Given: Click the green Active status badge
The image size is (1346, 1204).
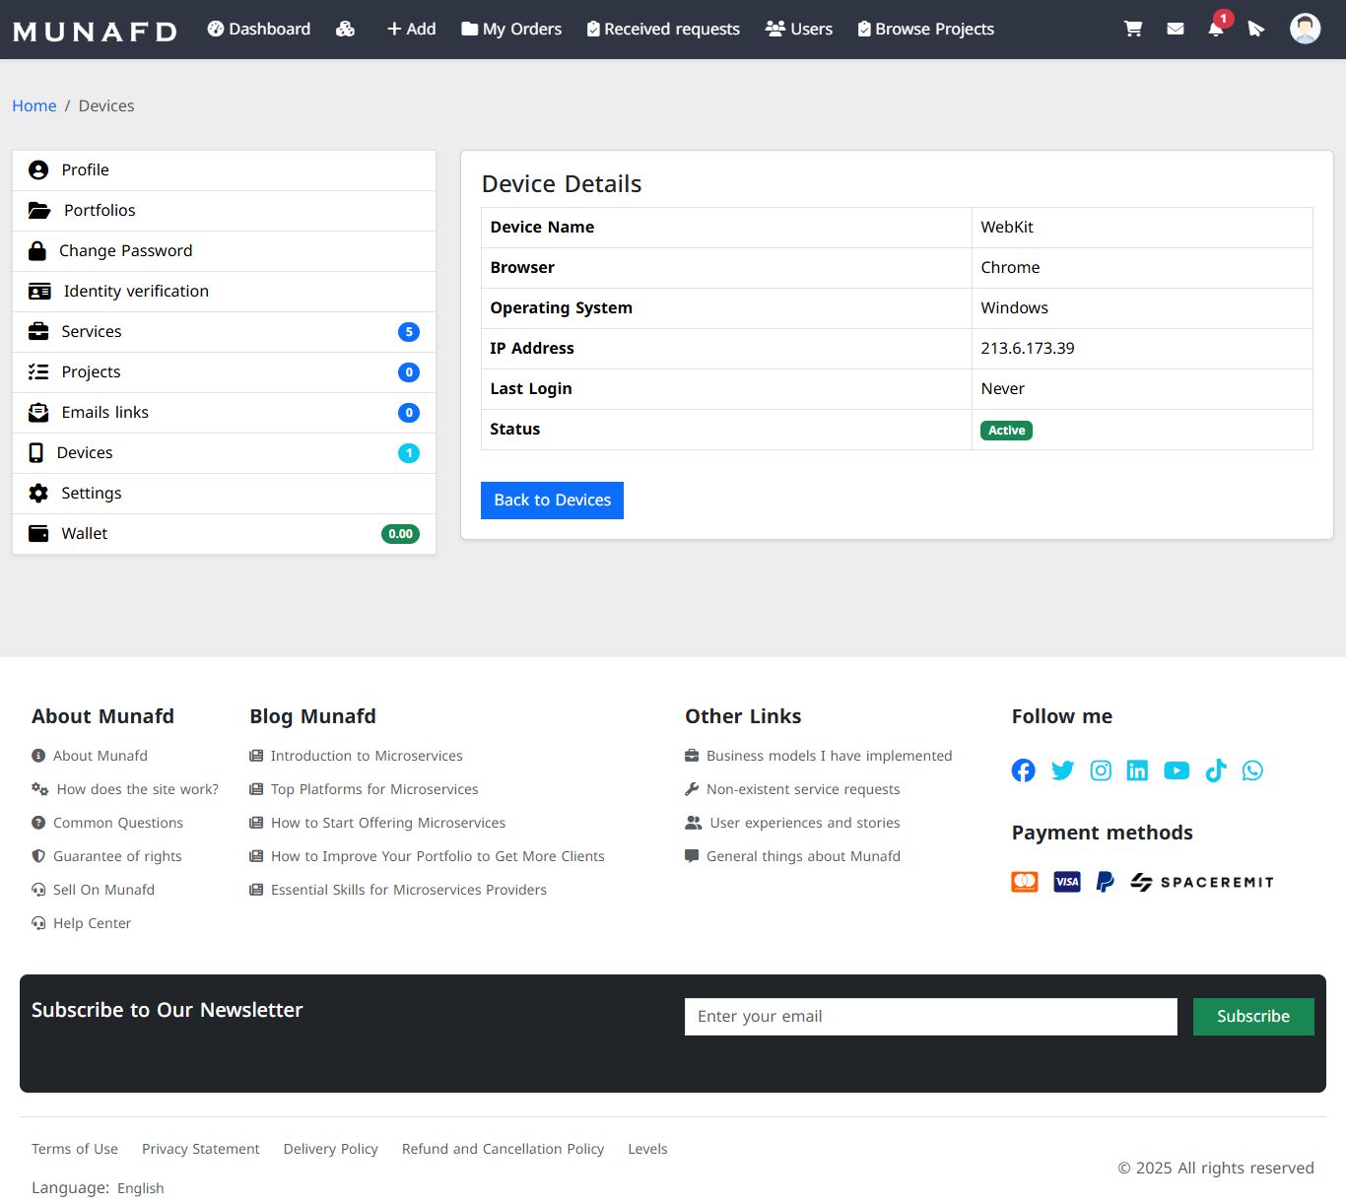Looking at the screenshot, I should tap(1006, 431).
